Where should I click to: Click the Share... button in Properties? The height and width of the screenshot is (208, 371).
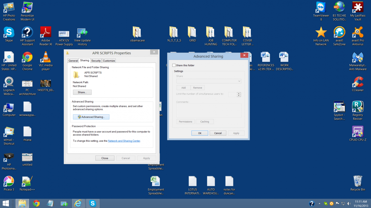[82, 92]
